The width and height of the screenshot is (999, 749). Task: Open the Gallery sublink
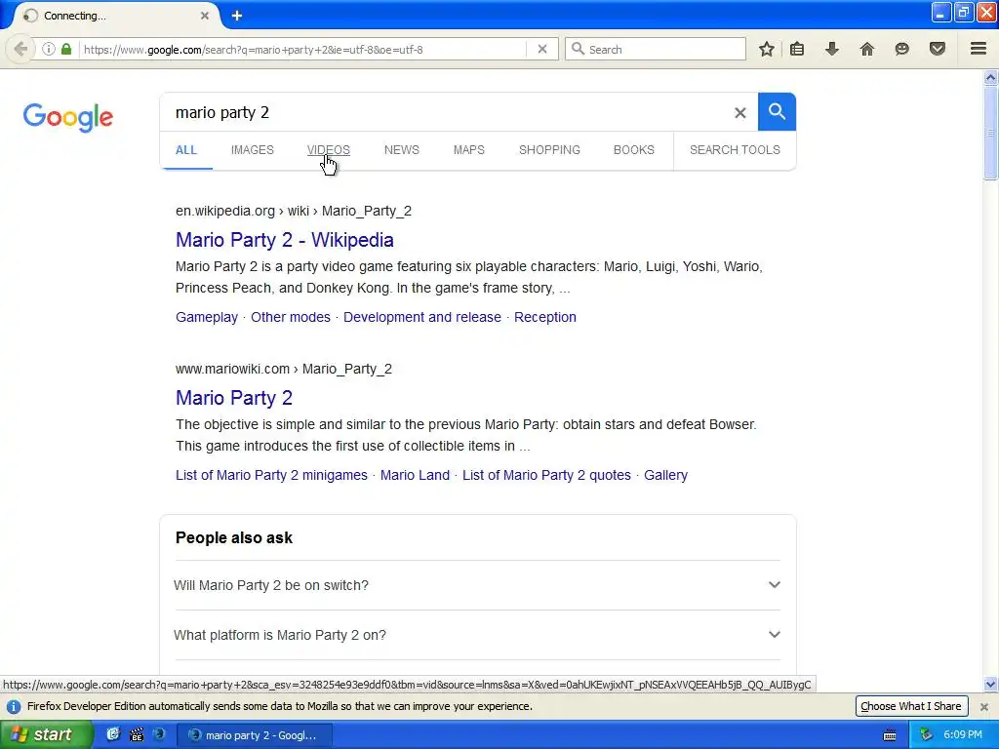665,475
